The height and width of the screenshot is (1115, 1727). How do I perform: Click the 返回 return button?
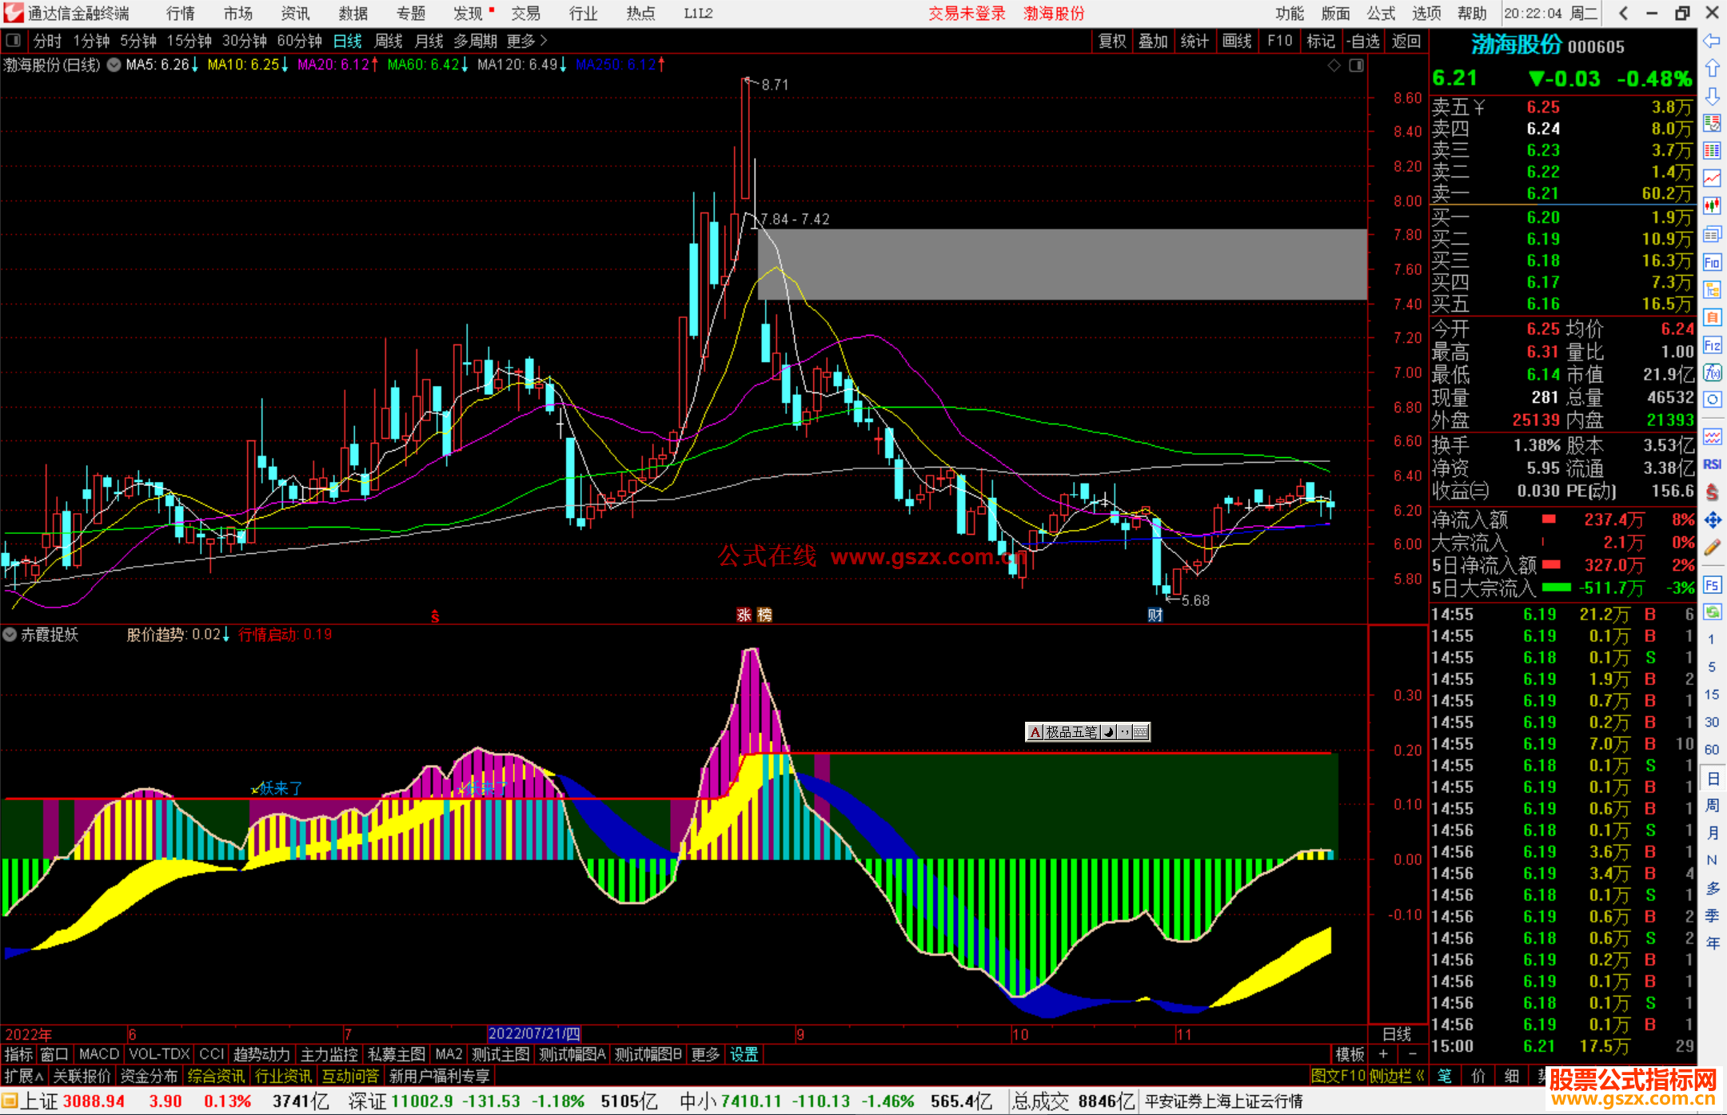(1406, 41)
